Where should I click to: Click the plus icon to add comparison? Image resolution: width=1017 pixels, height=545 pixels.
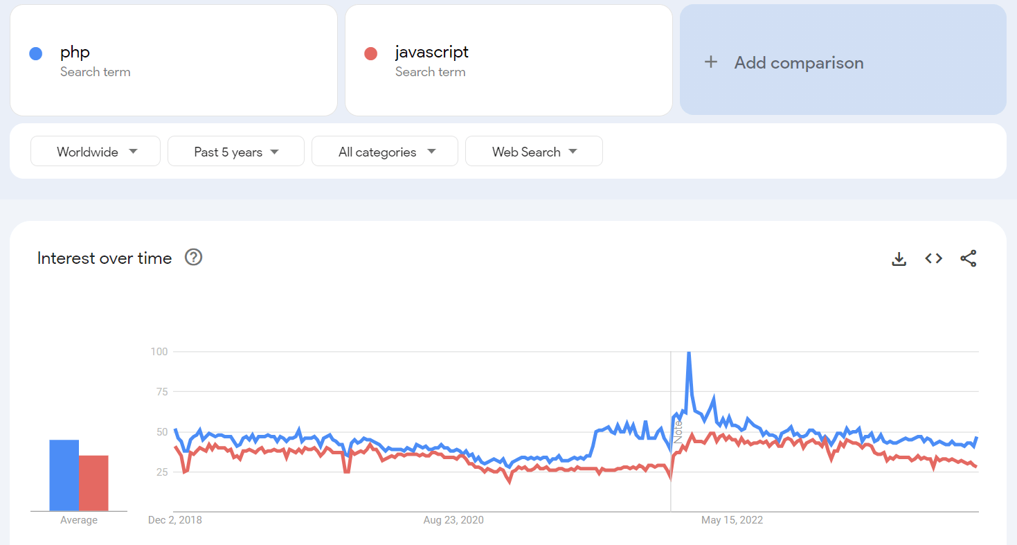[x=711, y=62]
